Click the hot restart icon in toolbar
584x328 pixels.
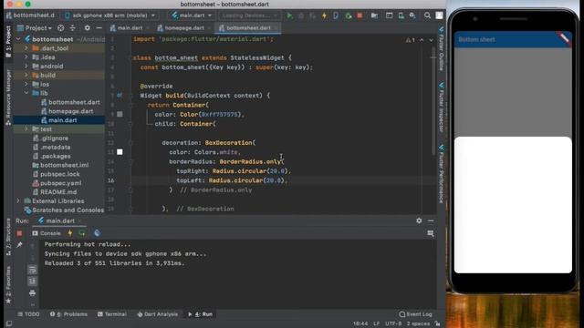(348, 15)
